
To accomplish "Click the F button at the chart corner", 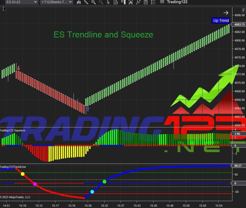I will [x=244, y=10].
